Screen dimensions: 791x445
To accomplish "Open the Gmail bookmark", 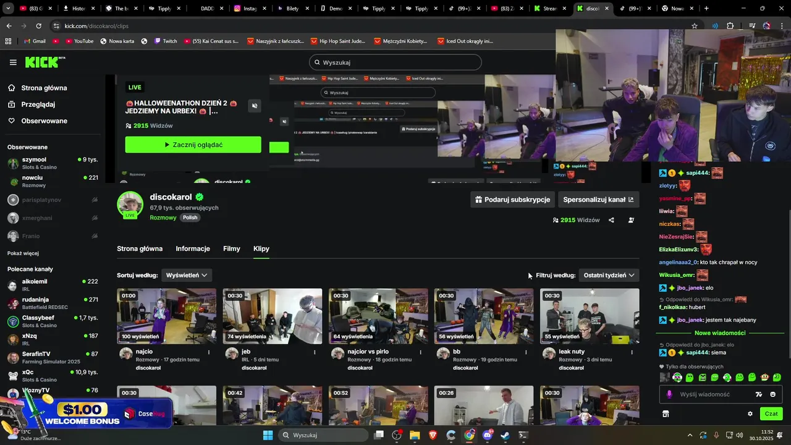I will click(34, 41).
